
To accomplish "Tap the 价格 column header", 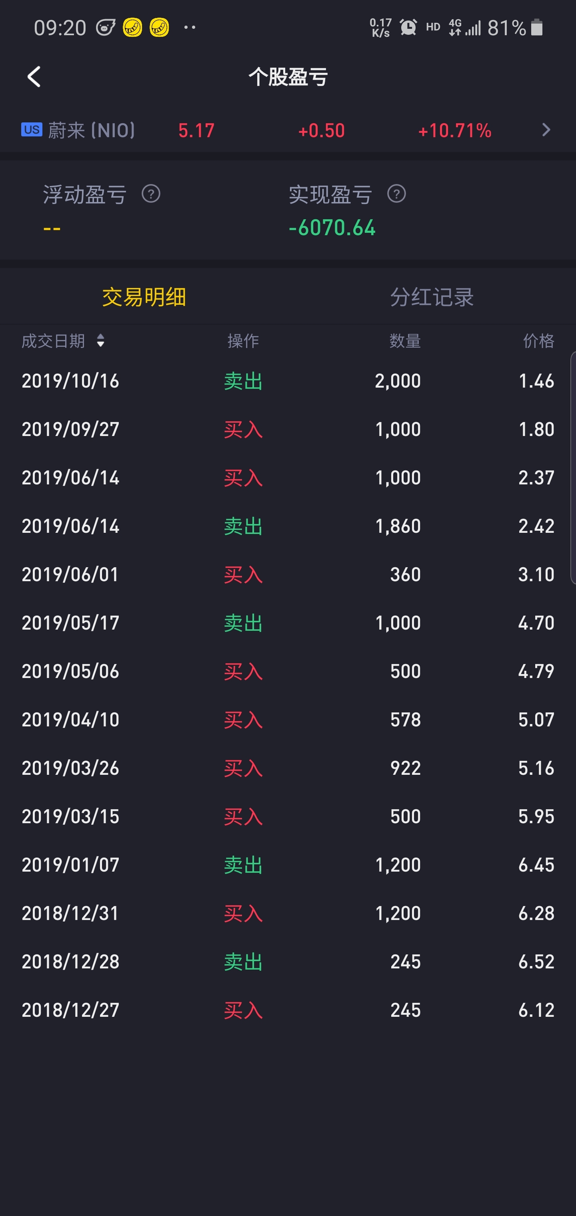I will [538, 340].
